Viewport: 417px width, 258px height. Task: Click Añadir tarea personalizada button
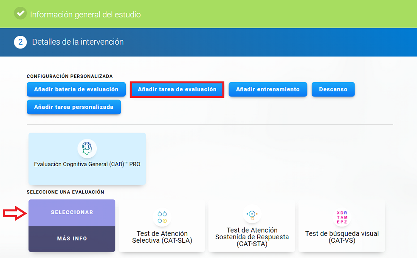(73, 107)
